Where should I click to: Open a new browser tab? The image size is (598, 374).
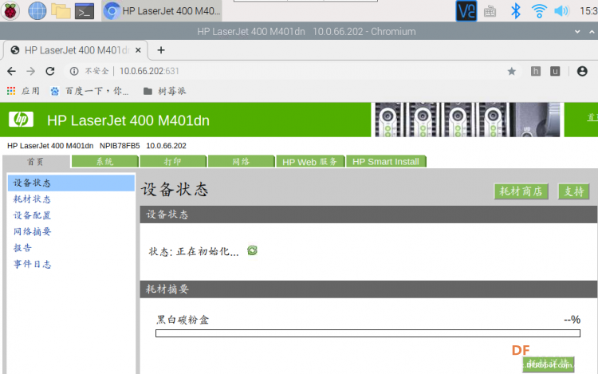point(161,50)
